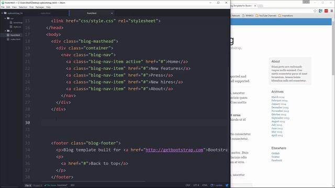Open the Help menu in Atom
Viewport: 335px width, 188px height.
tap(49, 7)
